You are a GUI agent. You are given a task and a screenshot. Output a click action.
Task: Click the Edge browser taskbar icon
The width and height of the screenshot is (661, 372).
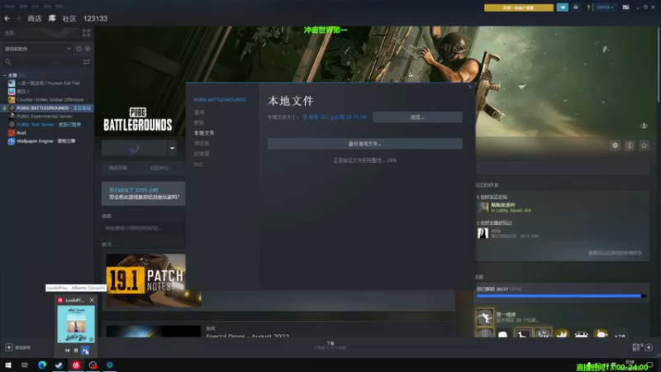(x=42, y=365)
